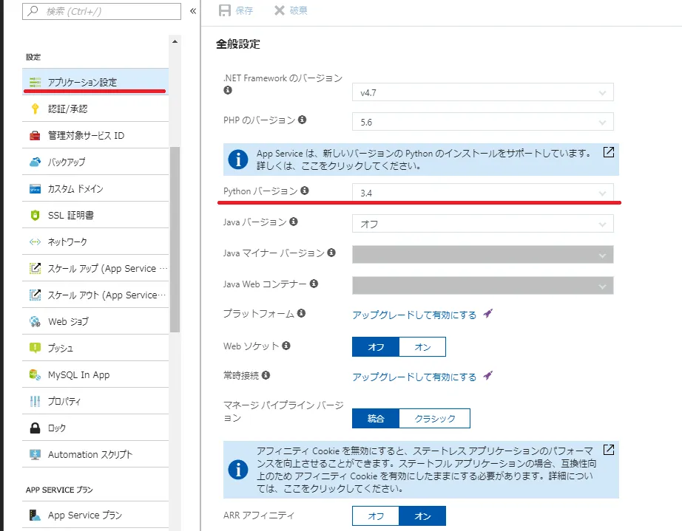This screenshot has width=682, height=531.
Task: Open external link icon in Python info banner
Action: 608,152
